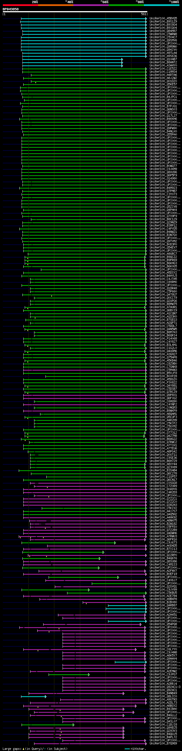Viewport: 182px width, 751px height.
Task: Select the UniRef100_A8J2W2 label
Action: [164, 78]
